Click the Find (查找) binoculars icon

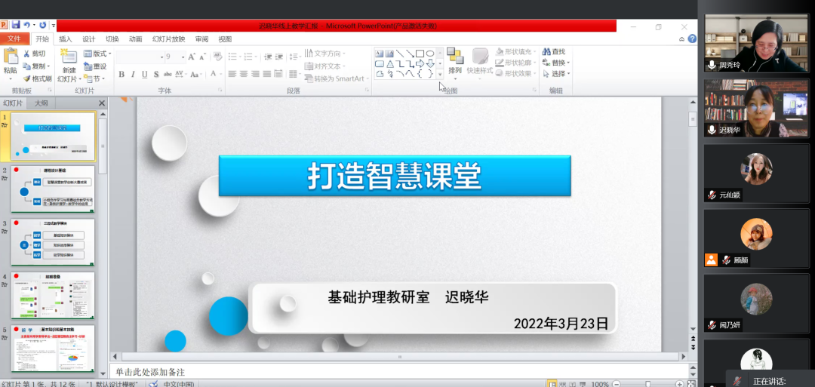point(546,52)
